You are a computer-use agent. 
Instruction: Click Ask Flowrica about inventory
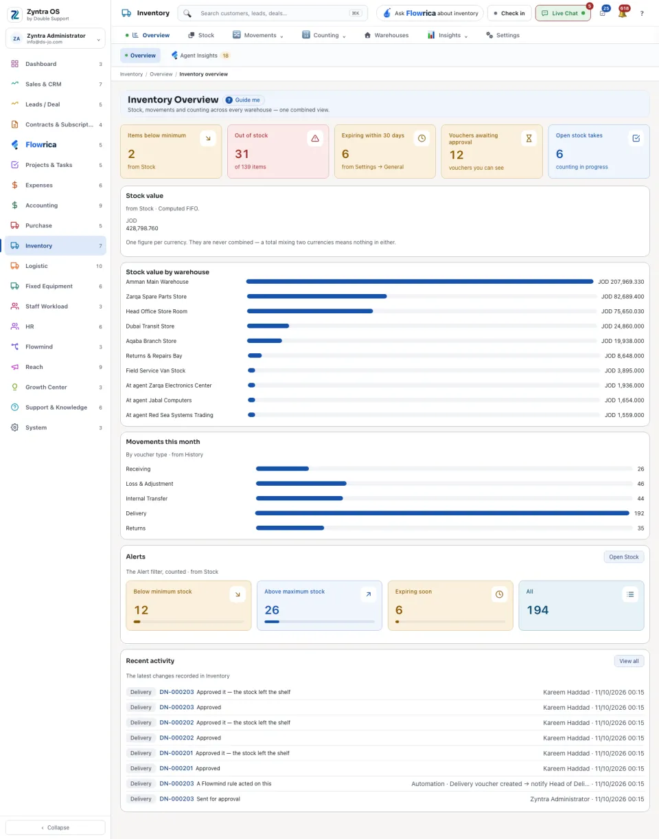click(x=430, y=13)
